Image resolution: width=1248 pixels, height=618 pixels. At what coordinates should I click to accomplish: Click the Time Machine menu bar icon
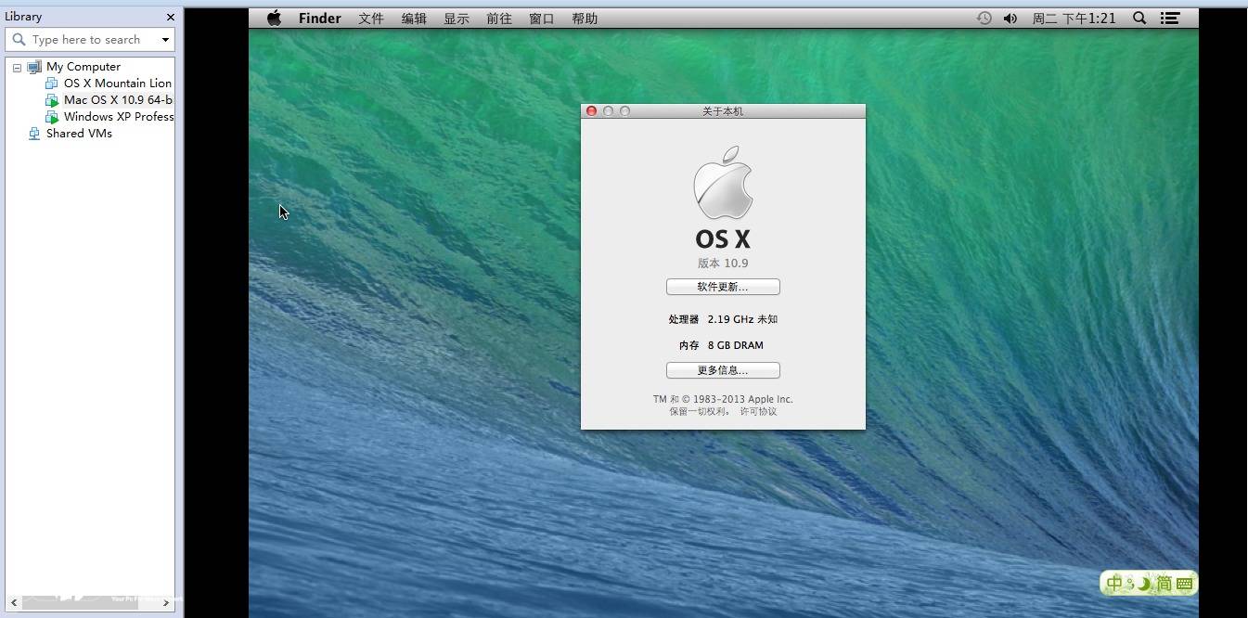pos(984,19)
